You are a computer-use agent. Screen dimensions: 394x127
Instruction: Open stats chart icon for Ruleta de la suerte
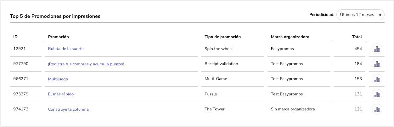tap(377, 49)
